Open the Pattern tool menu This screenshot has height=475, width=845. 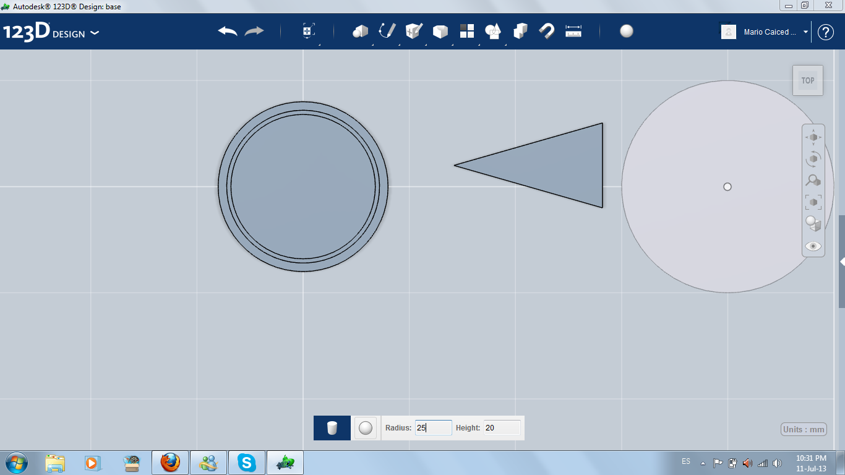click(x=467, y=31)
